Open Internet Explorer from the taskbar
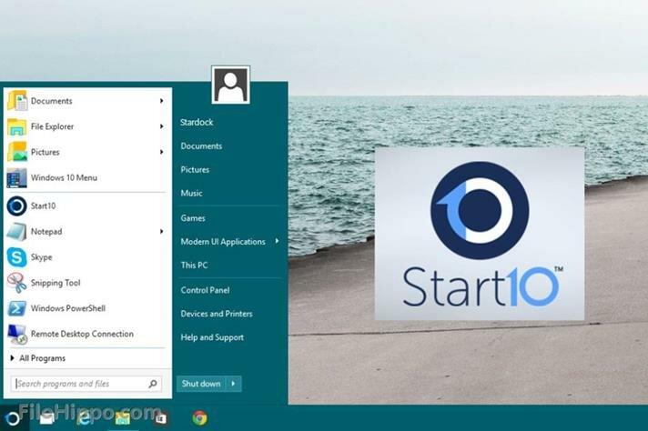Viewport: 648px width, 431px height. (x=84, y=417)
